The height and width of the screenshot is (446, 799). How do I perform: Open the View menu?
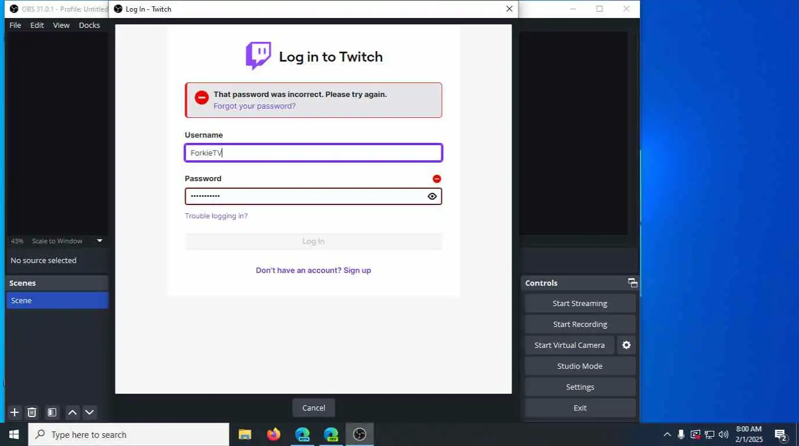pos(61,25)
